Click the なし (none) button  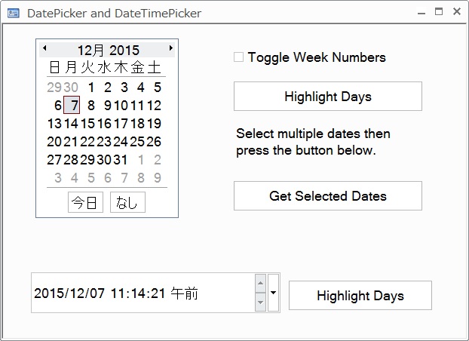tap(127, 202)
